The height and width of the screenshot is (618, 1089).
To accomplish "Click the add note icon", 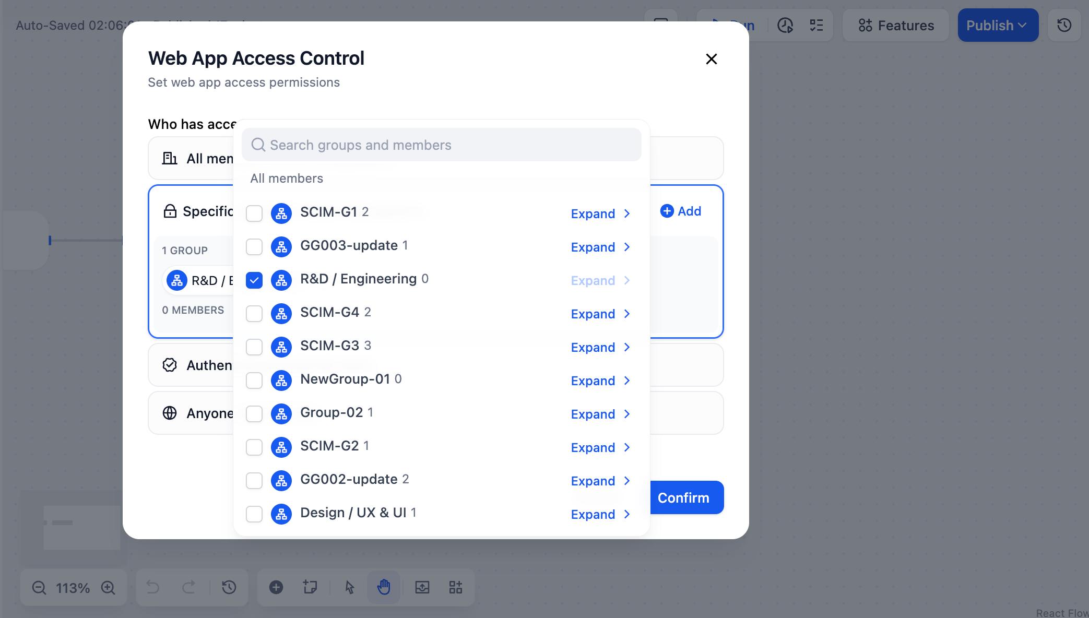I will [x=310, y=587].
